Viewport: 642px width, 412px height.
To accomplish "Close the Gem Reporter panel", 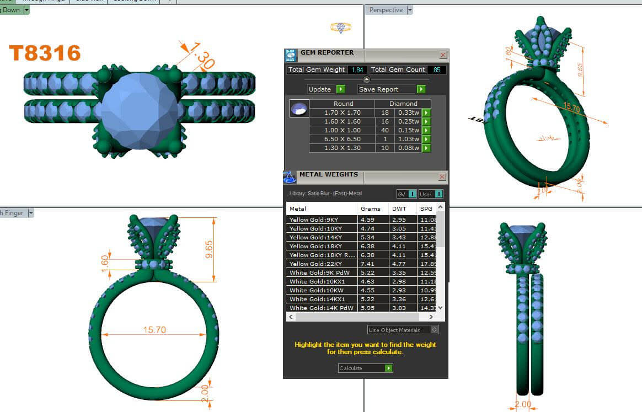I will tap(443, 55).
